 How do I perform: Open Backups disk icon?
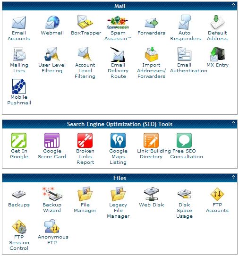pyautogui.click(x=19, y=194)
